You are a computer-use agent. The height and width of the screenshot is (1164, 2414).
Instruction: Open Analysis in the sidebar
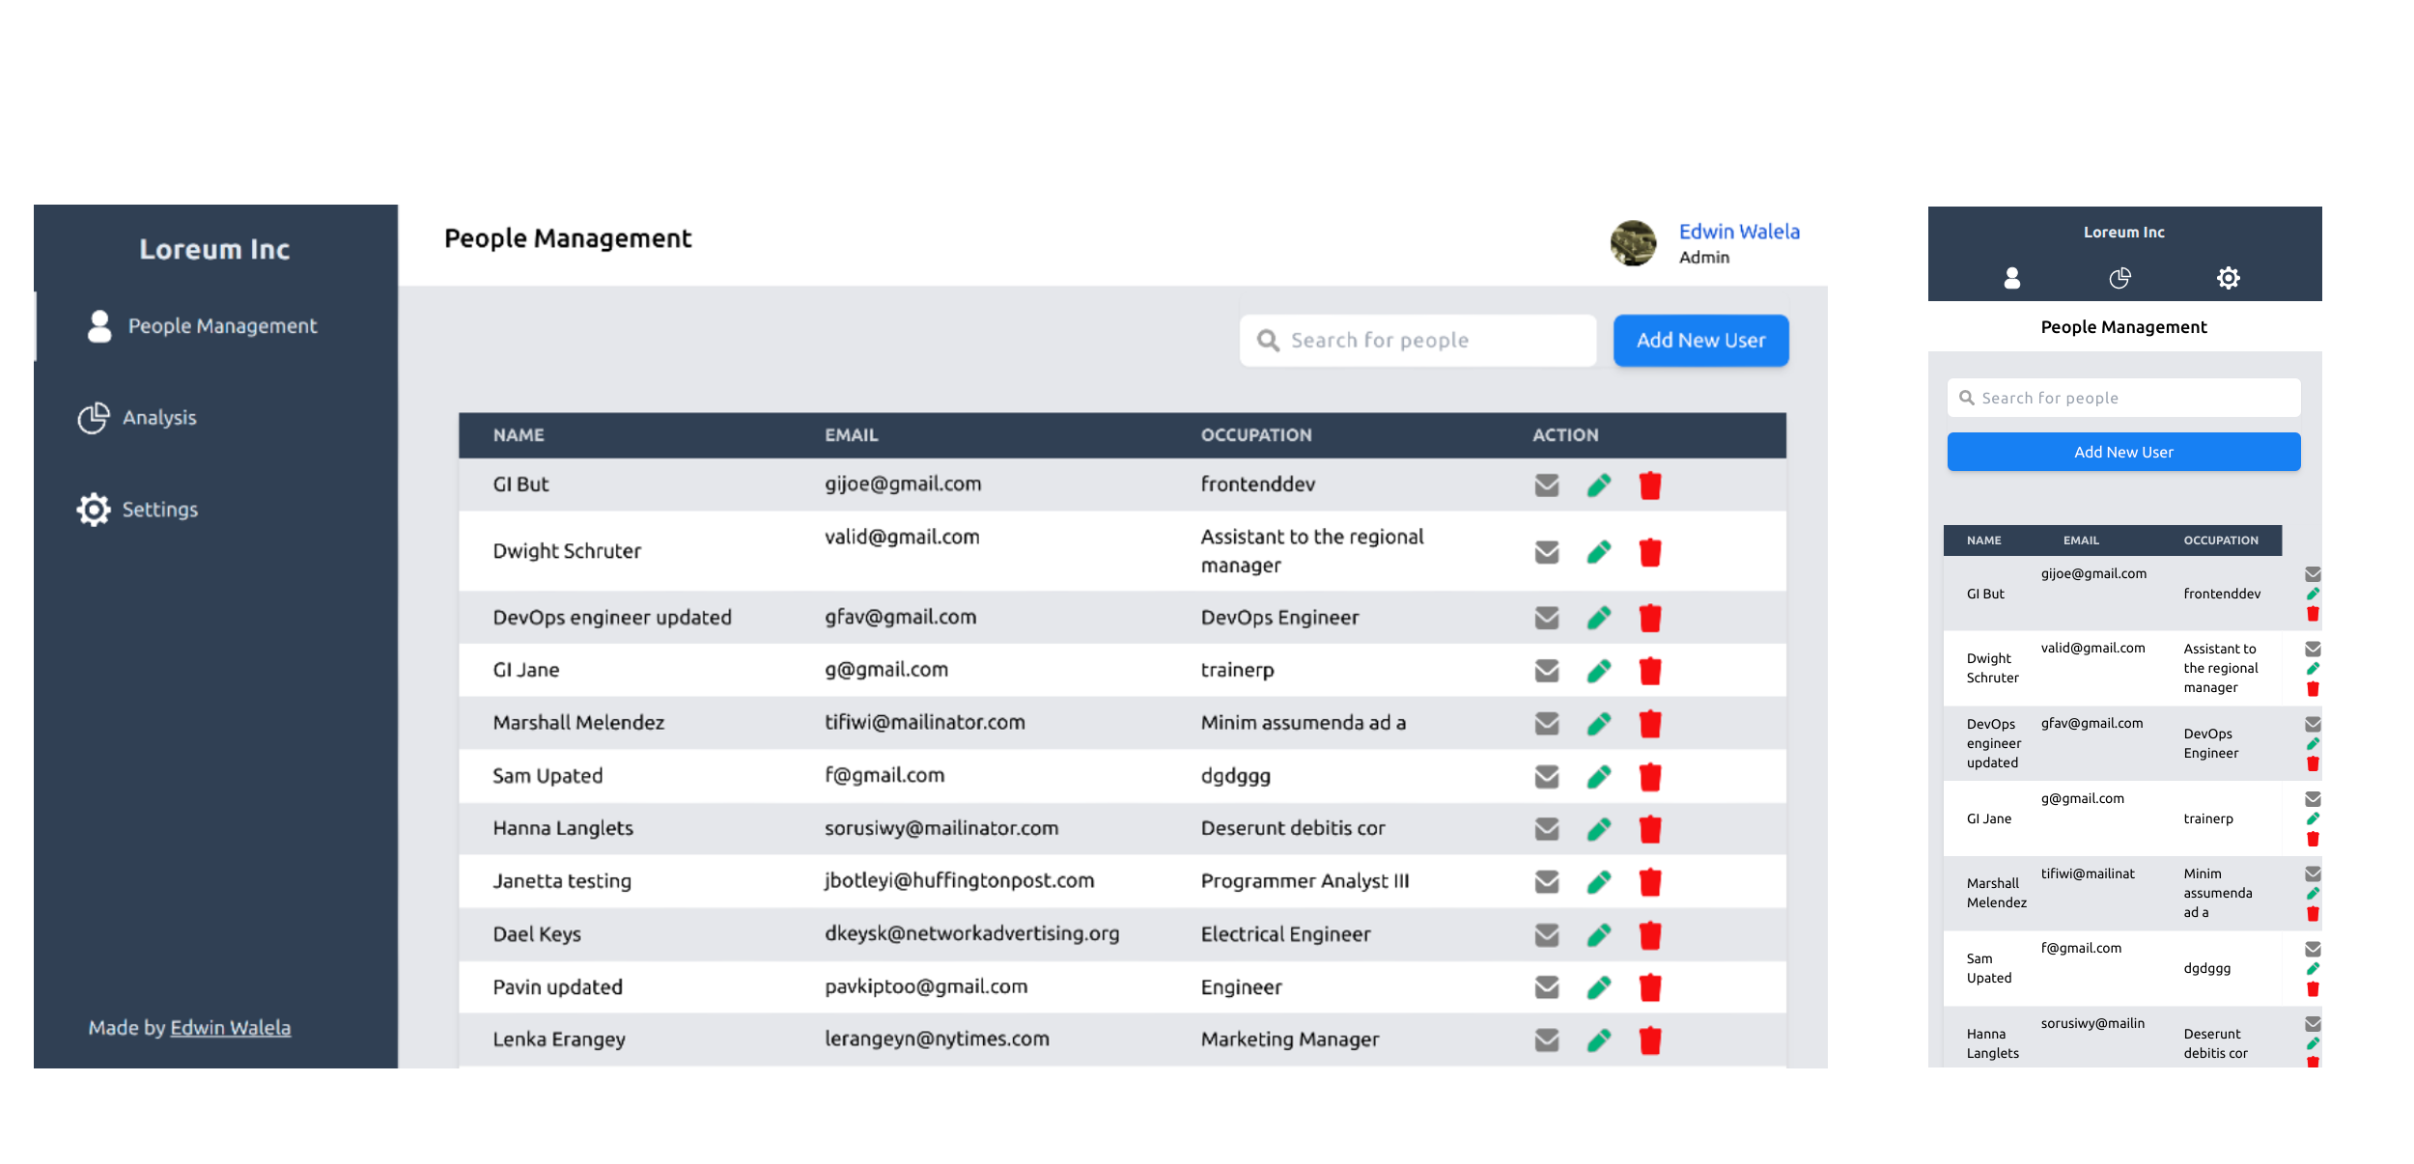tap(159, 418)
